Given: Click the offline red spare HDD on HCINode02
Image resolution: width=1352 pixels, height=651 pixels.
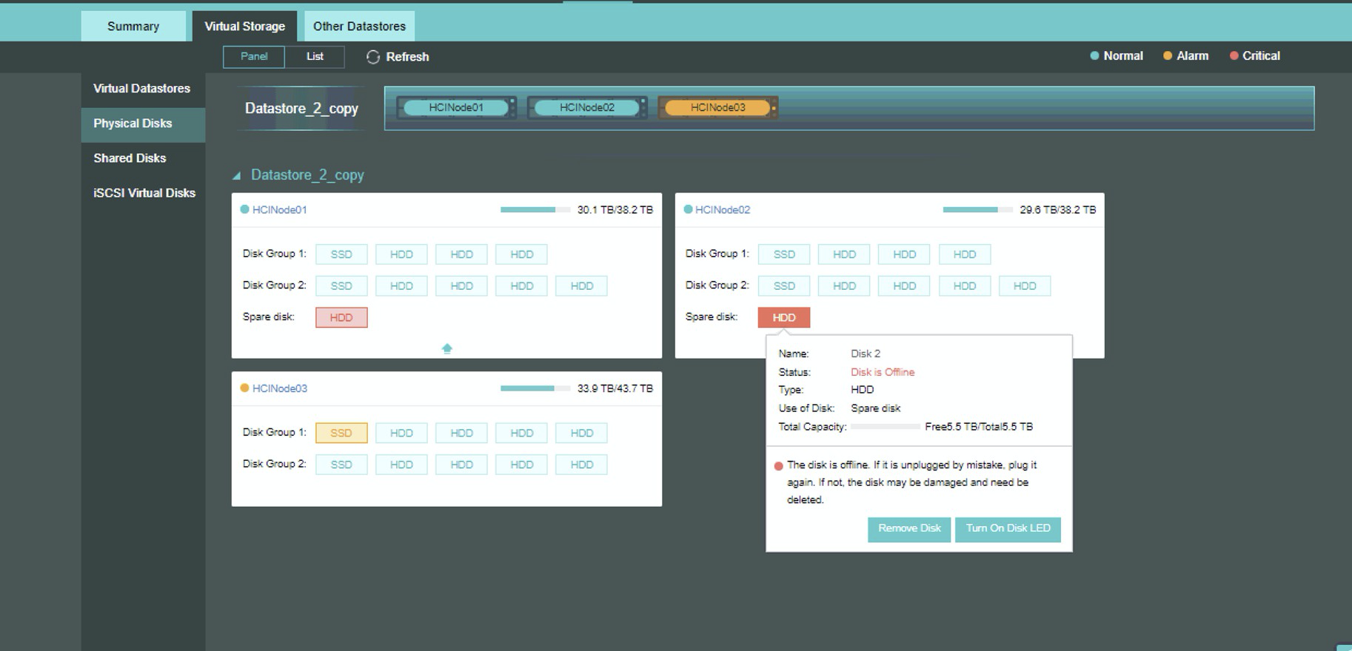Looking at the screenshot, I should tap(784, 317).
